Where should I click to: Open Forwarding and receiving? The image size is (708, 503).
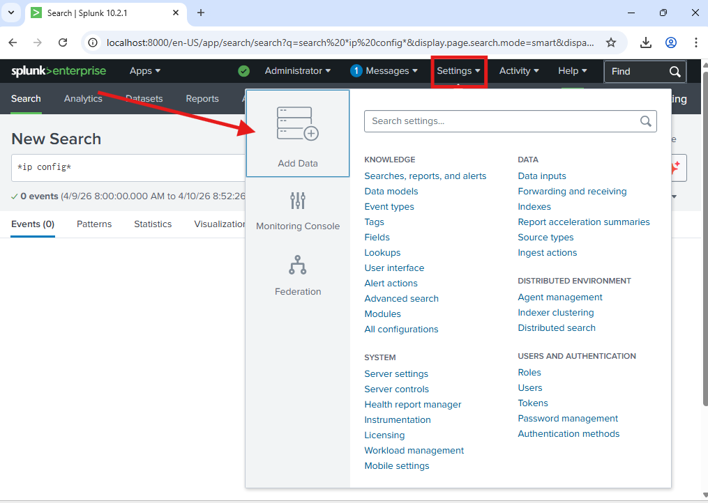[x=572, y=192]
